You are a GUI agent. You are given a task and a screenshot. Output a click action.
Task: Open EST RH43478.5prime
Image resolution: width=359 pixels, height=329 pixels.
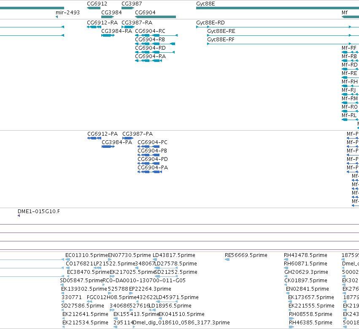tap(306, 255)
